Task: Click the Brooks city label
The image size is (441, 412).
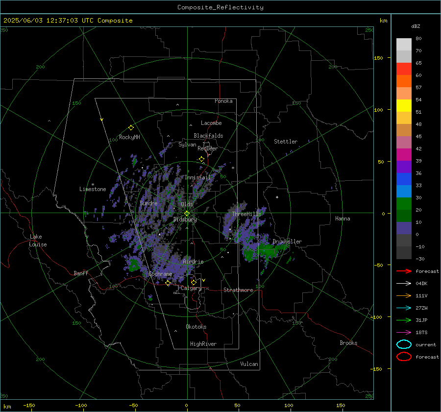Action: tap(348, 343)
